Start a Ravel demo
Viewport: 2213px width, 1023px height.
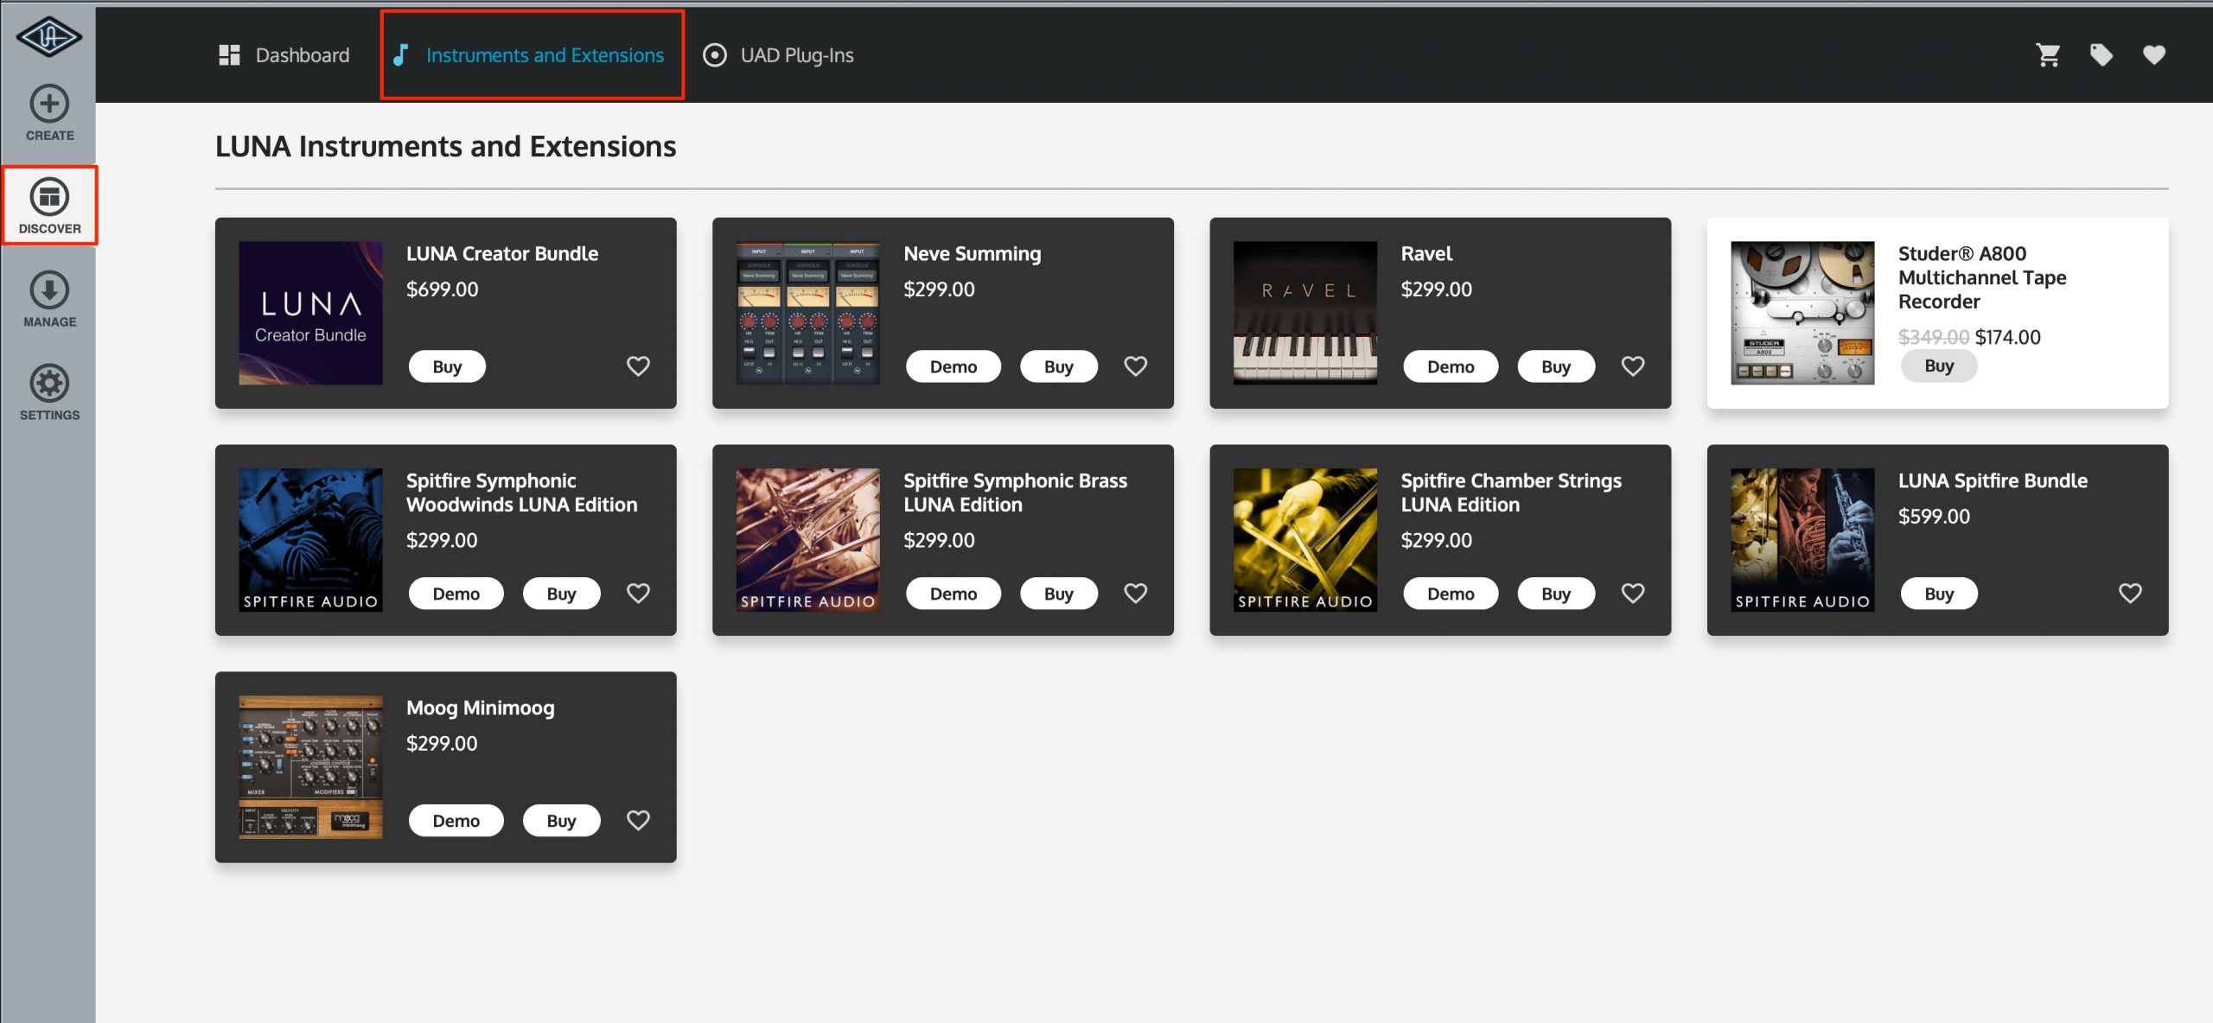tap(1451, 366)
